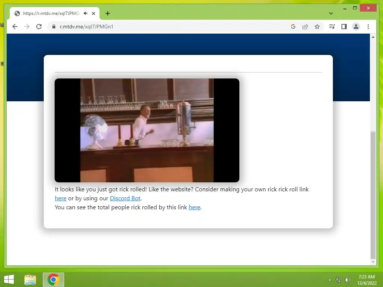Click the scrollbar down arrow
The image size is (383, 287).
pyautogui.click(x=373, y=262)
